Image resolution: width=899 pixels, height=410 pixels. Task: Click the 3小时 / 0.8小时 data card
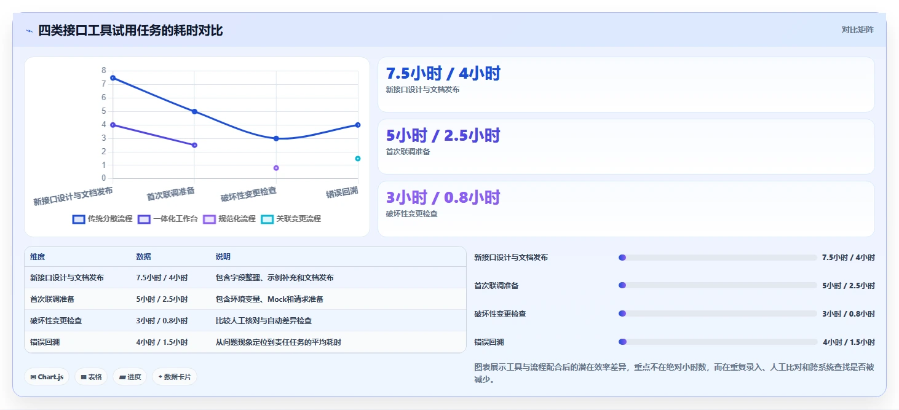(626, 208)
